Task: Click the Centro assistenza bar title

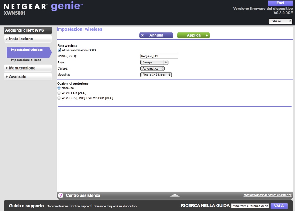Action: (x=83, y=196)
